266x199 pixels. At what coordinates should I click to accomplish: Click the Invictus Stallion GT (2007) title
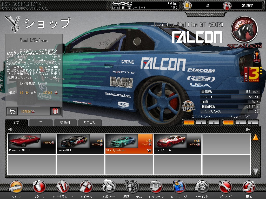click(x=188, y=25)
